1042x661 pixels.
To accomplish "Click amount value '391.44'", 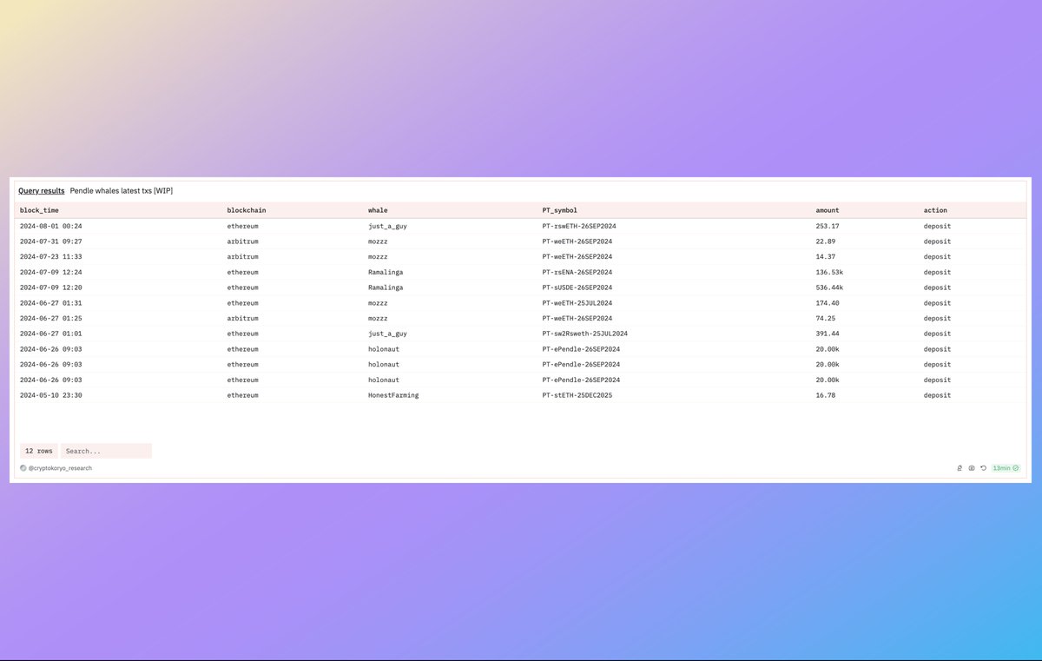I will click(x=828, y=334).
